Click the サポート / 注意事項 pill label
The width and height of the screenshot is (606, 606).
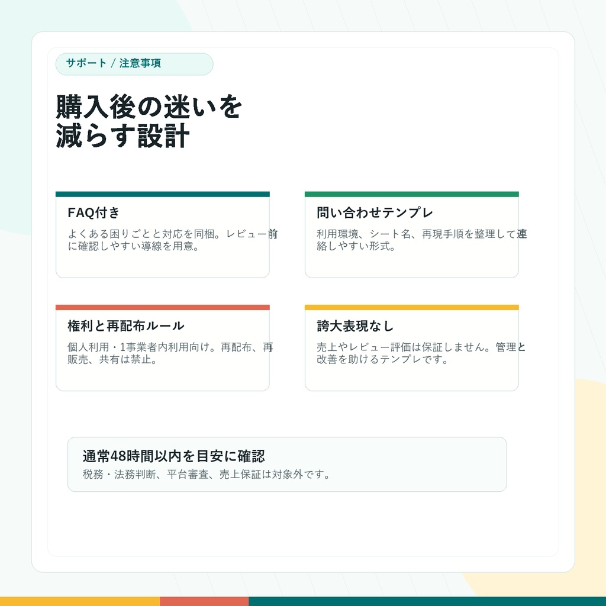[134, 64]
